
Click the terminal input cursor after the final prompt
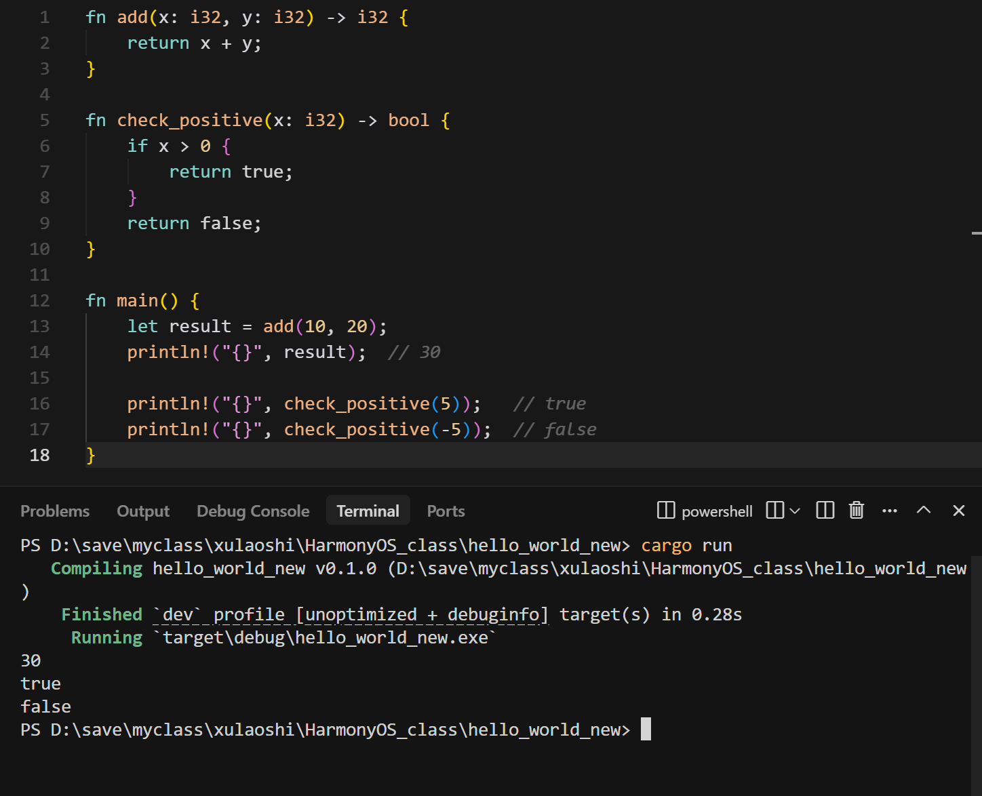click(x=646, y=730)
